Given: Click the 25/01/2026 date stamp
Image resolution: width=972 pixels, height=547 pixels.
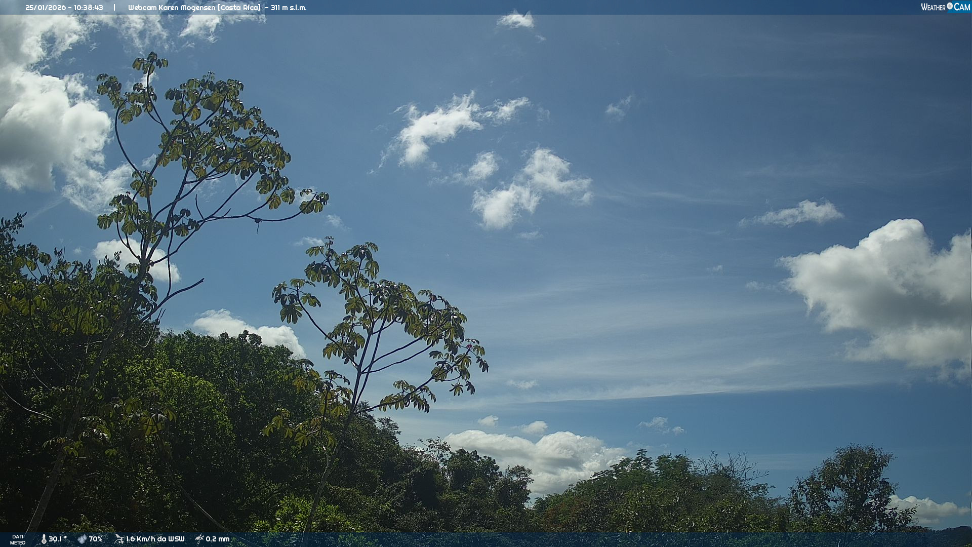Looking at the screenshot, I should point(46,8).
